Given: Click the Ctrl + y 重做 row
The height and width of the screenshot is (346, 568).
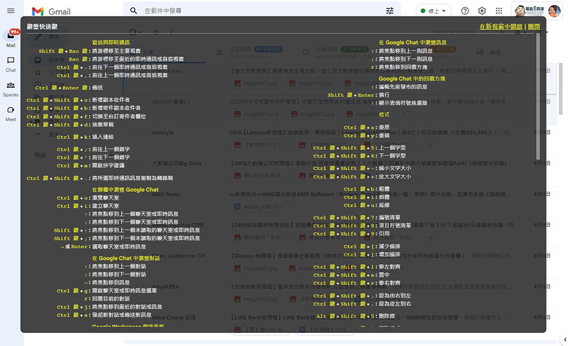Looking at the screenshot, I should (366, 136).
